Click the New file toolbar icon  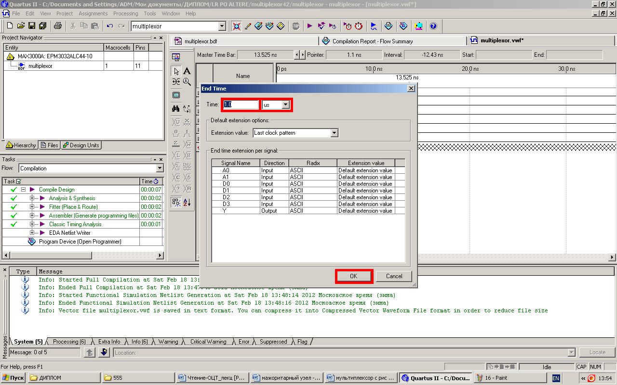pos(10,26)
